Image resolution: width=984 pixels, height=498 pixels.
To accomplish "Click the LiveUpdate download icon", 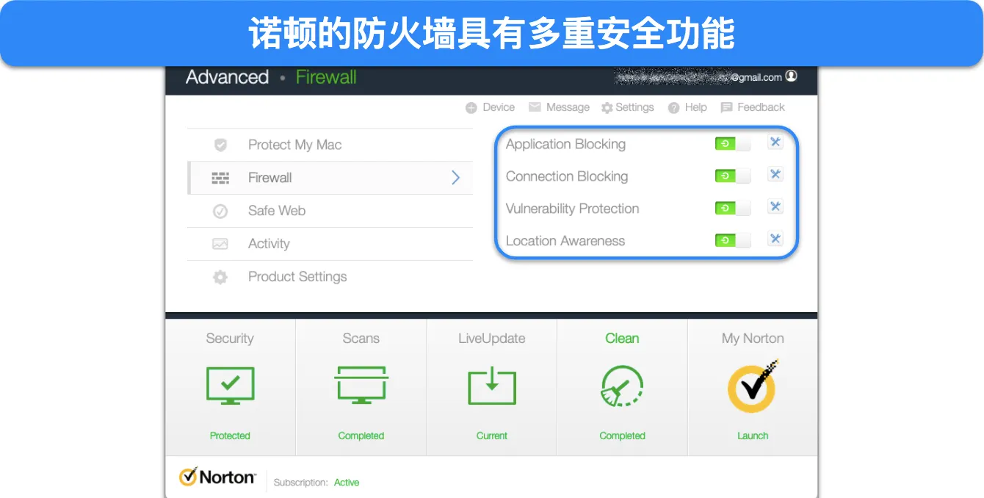I will click(492, 386).
